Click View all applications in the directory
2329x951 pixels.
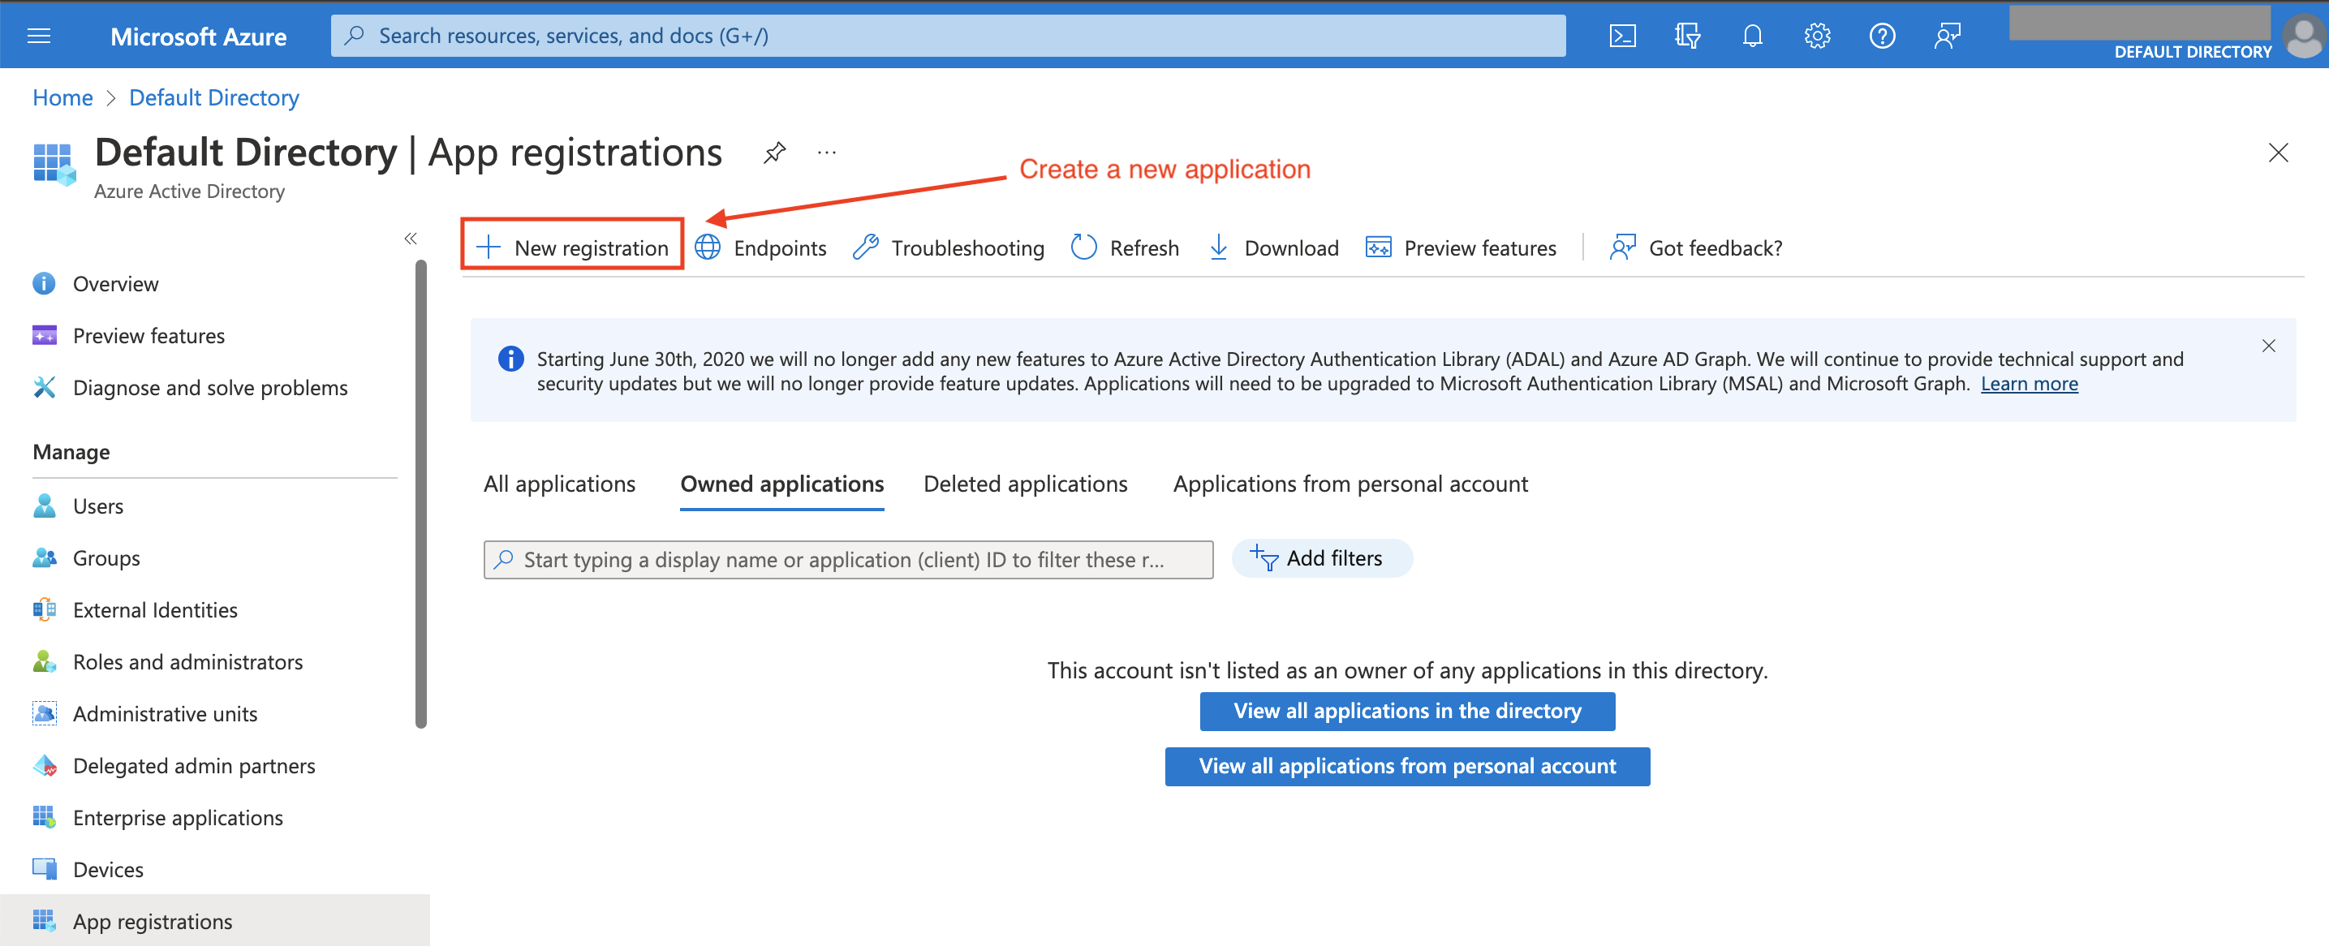coord(1407,712)
